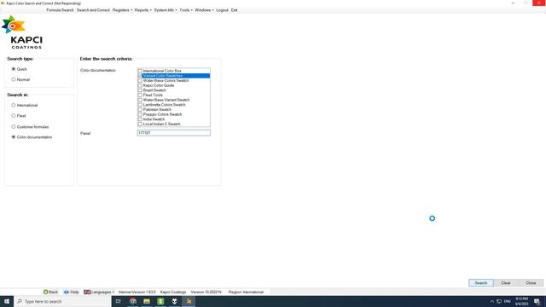Viewport: 546px width, 307px height.
Task: Search in Fleet
Action: [x=14, y=116]
